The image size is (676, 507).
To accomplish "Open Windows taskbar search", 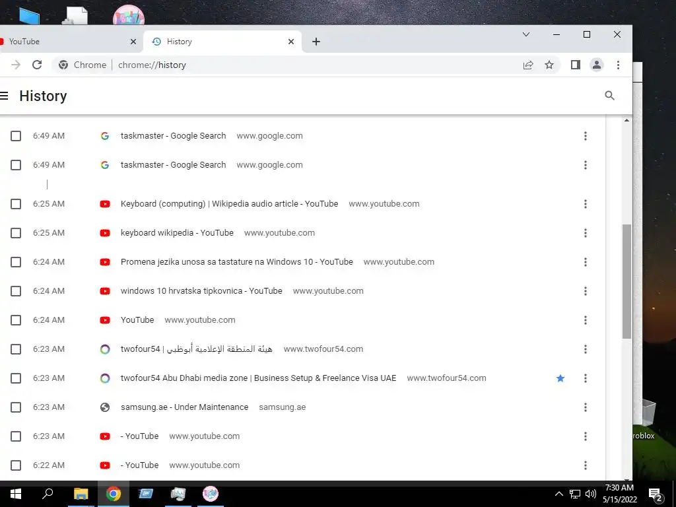I will (48, 494).
